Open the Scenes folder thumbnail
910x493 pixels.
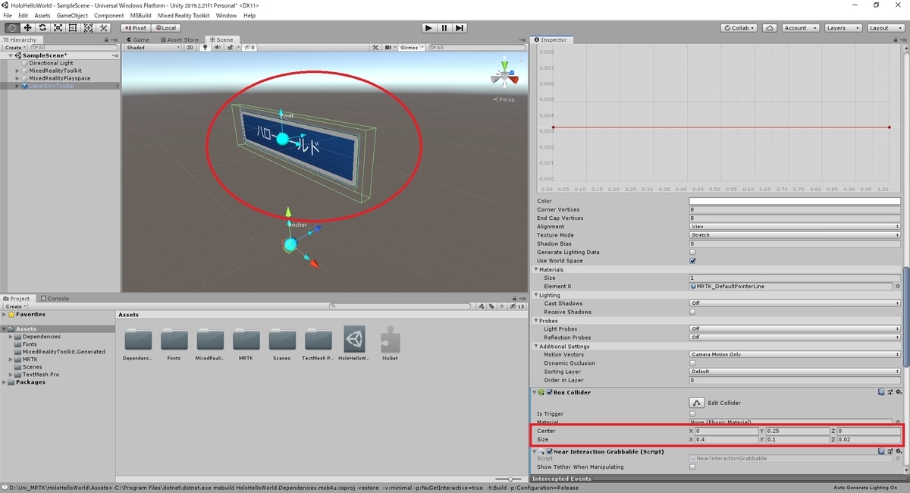[x=282, y=340]
